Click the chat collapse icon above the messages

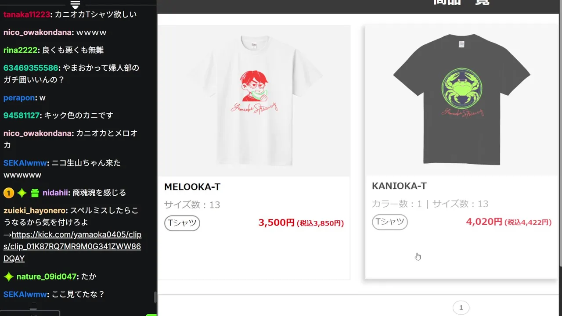tap(75, 4)
